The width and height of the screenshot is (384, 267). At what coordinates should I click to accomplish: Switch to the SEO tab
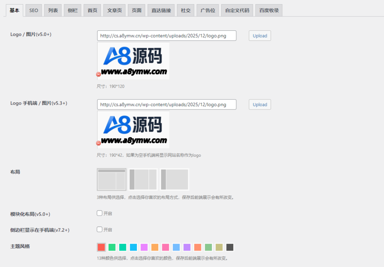pyautogui.click(x=33, y=10)
